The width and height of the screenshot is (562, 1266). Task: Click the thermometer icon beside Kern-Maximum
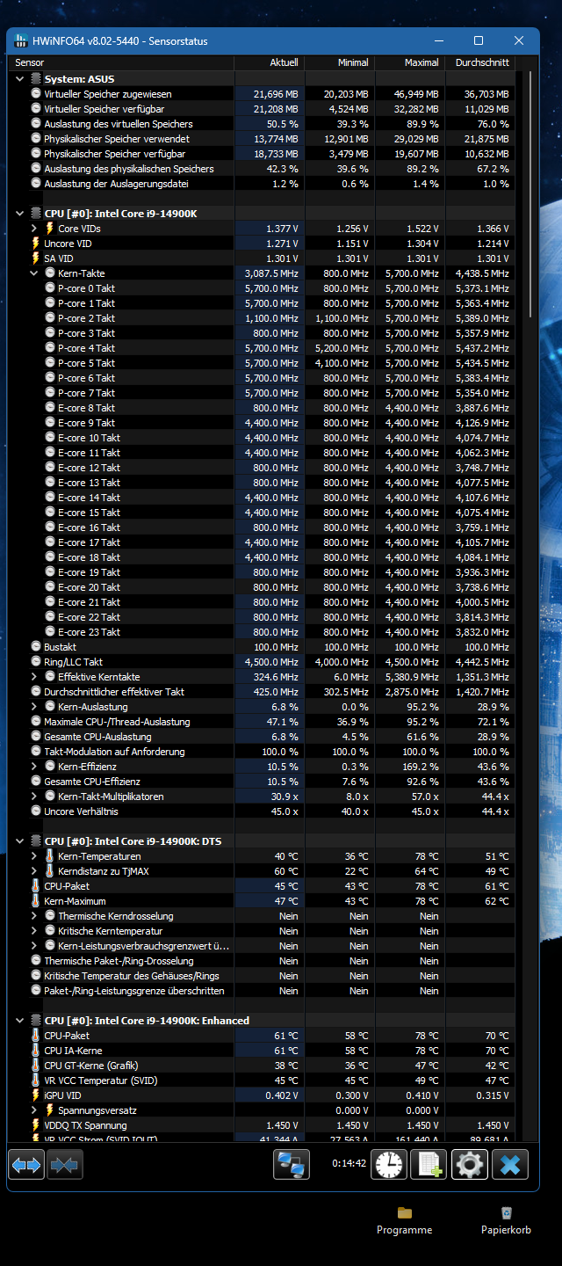pyautogui.click(x=36, y=901)
